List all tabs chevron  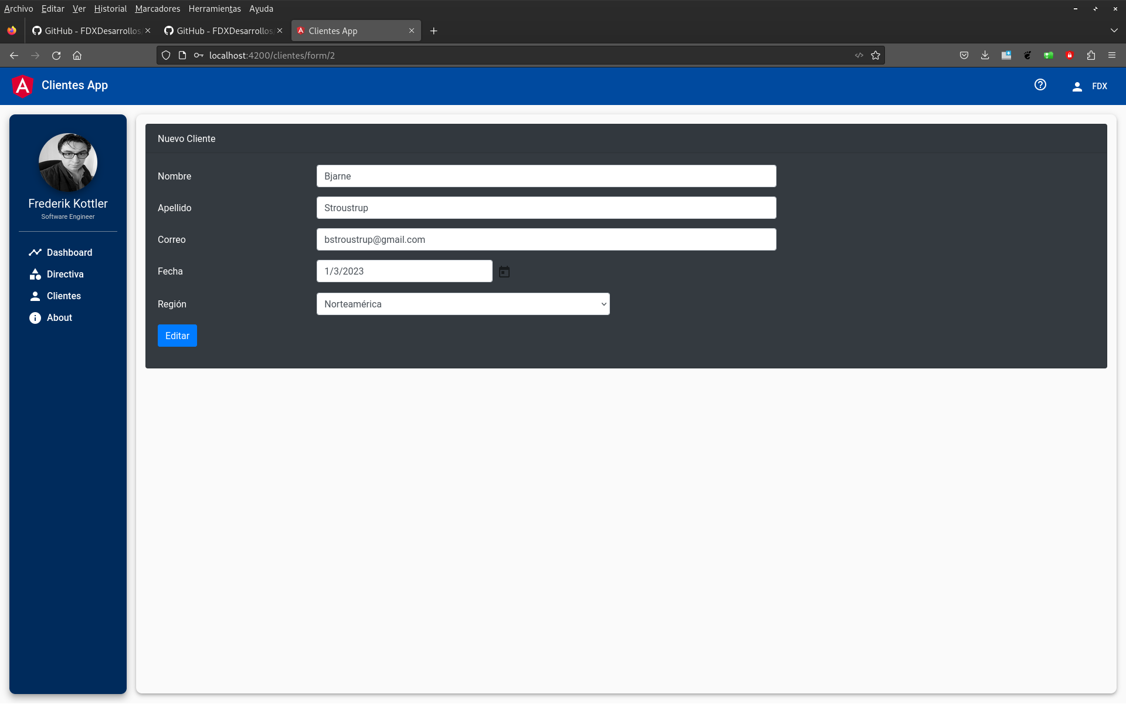(x=1114, y=31)
